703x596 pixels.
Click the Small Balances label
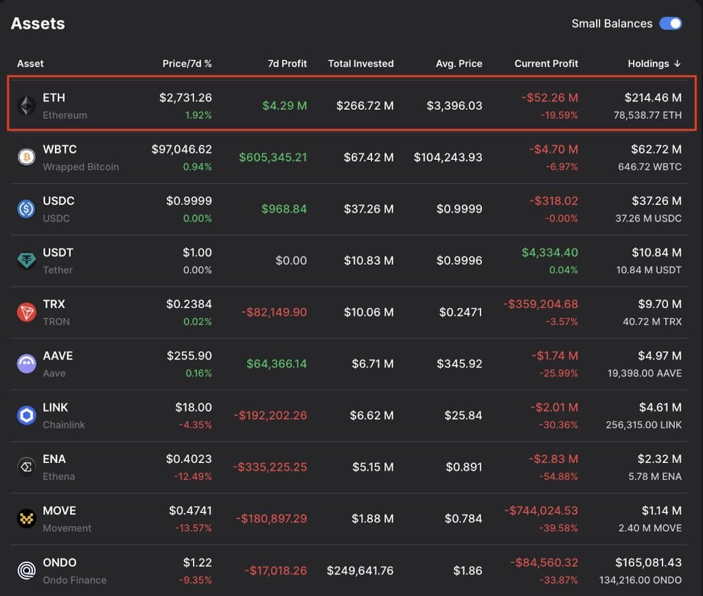point(612,23)
